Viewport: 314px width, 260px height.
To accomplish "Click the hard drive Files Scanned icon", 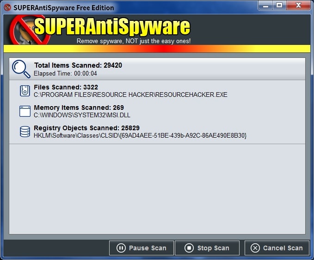I will [25, 91].
